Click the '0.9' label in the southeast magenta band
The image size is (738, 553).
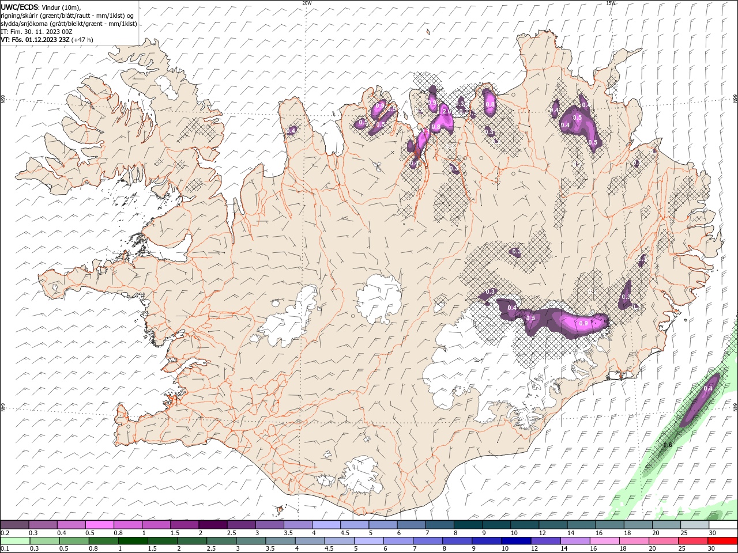(583, 323)
